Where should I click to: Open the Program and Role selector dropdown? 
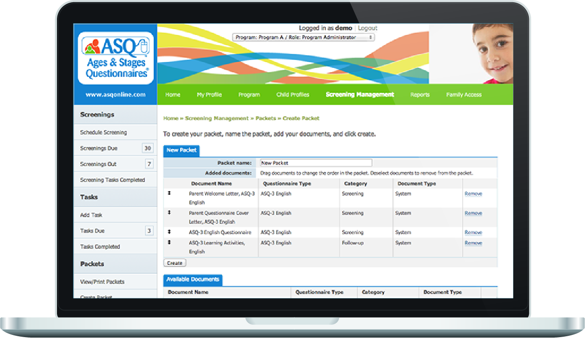[x=303, y=37]
